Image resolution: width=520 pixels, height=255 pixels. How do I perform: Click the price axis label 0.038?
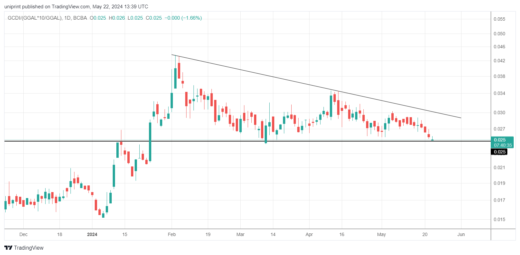click(x=499, y=76)
